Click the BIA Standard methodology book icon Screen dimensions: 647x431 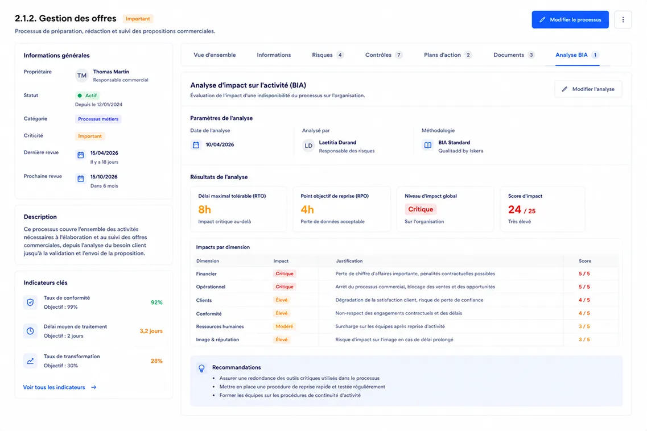428,145
